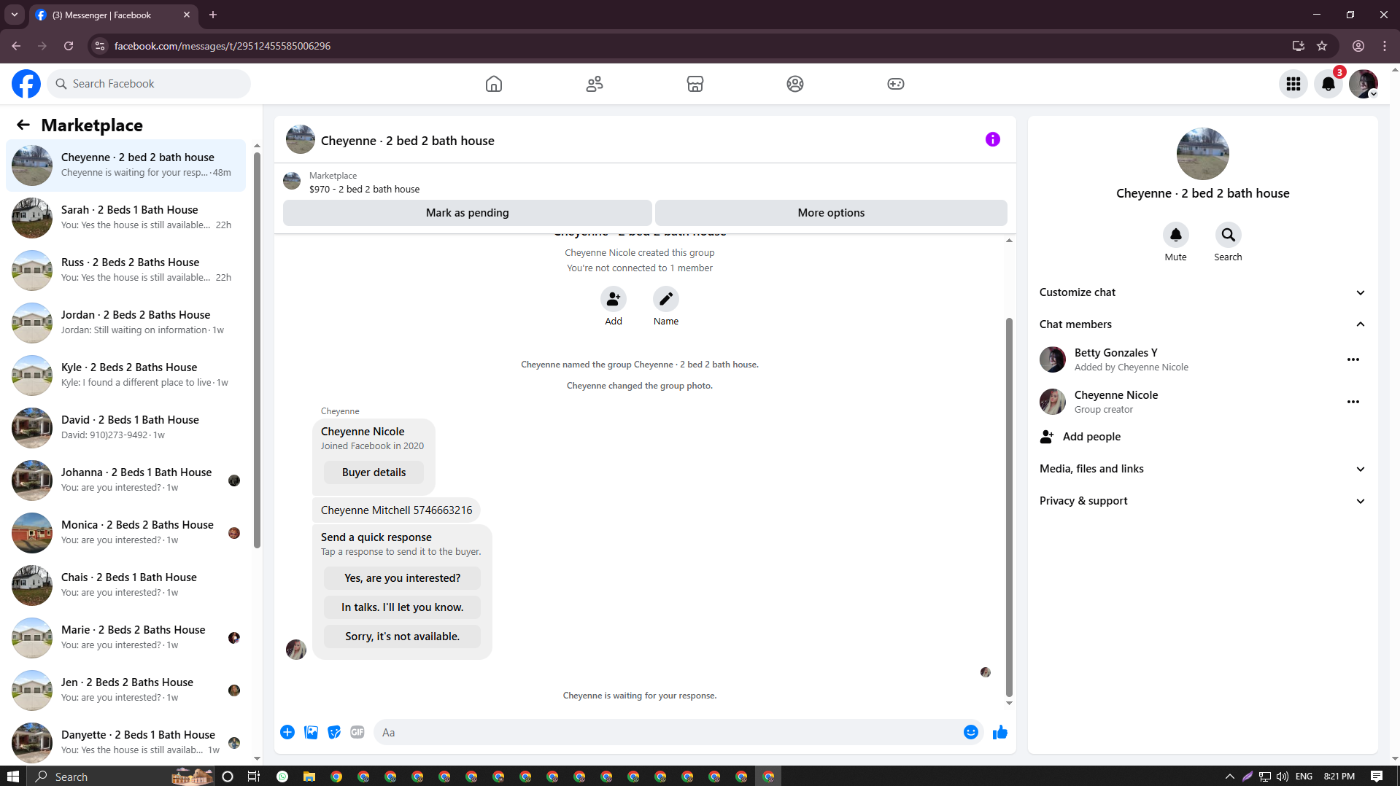Image resolution: width=1400 pixels, height=786 pixels.
Task: Go back from Marketplace with the arrow
Action: (x=23, y=125)
